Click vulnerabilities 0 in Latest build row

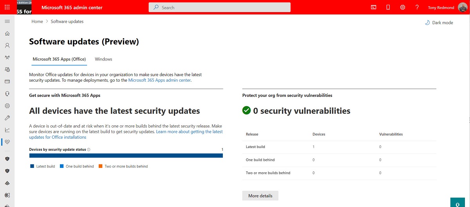coord(380,147)
